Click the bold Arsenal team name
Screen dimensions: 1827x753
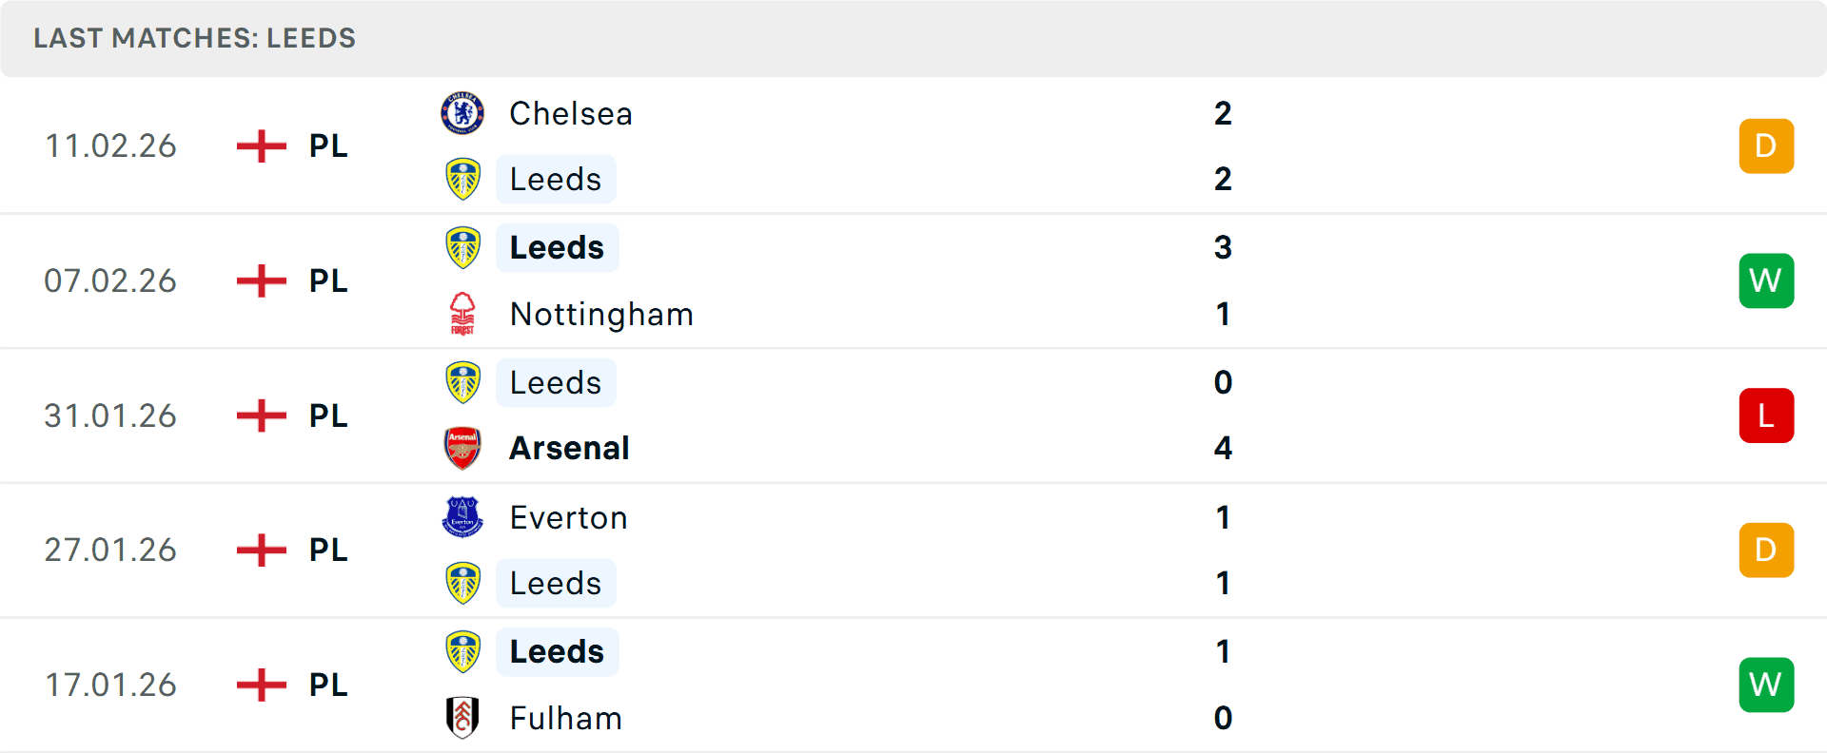569,448
